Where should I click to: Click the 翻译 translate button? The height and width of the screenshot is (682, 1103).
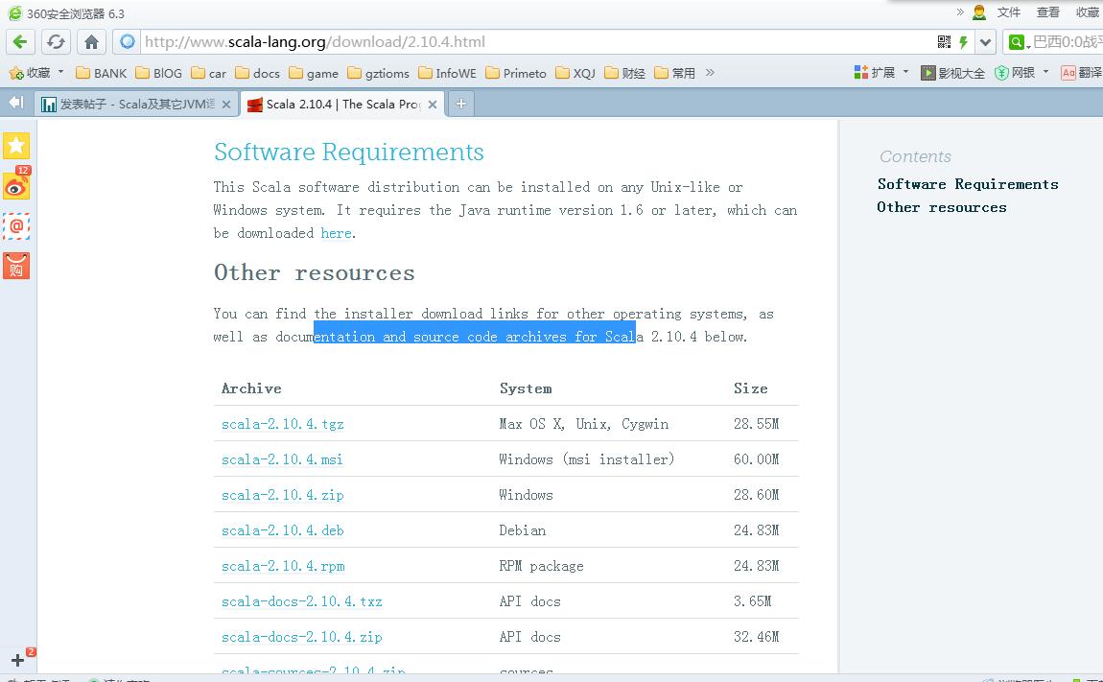tap(1082, 73)
